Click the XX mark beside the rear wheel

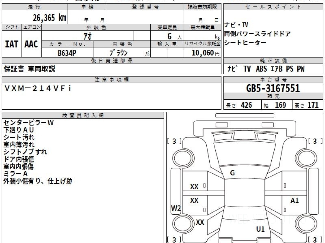pyautogui.click(x=200, y=222)
